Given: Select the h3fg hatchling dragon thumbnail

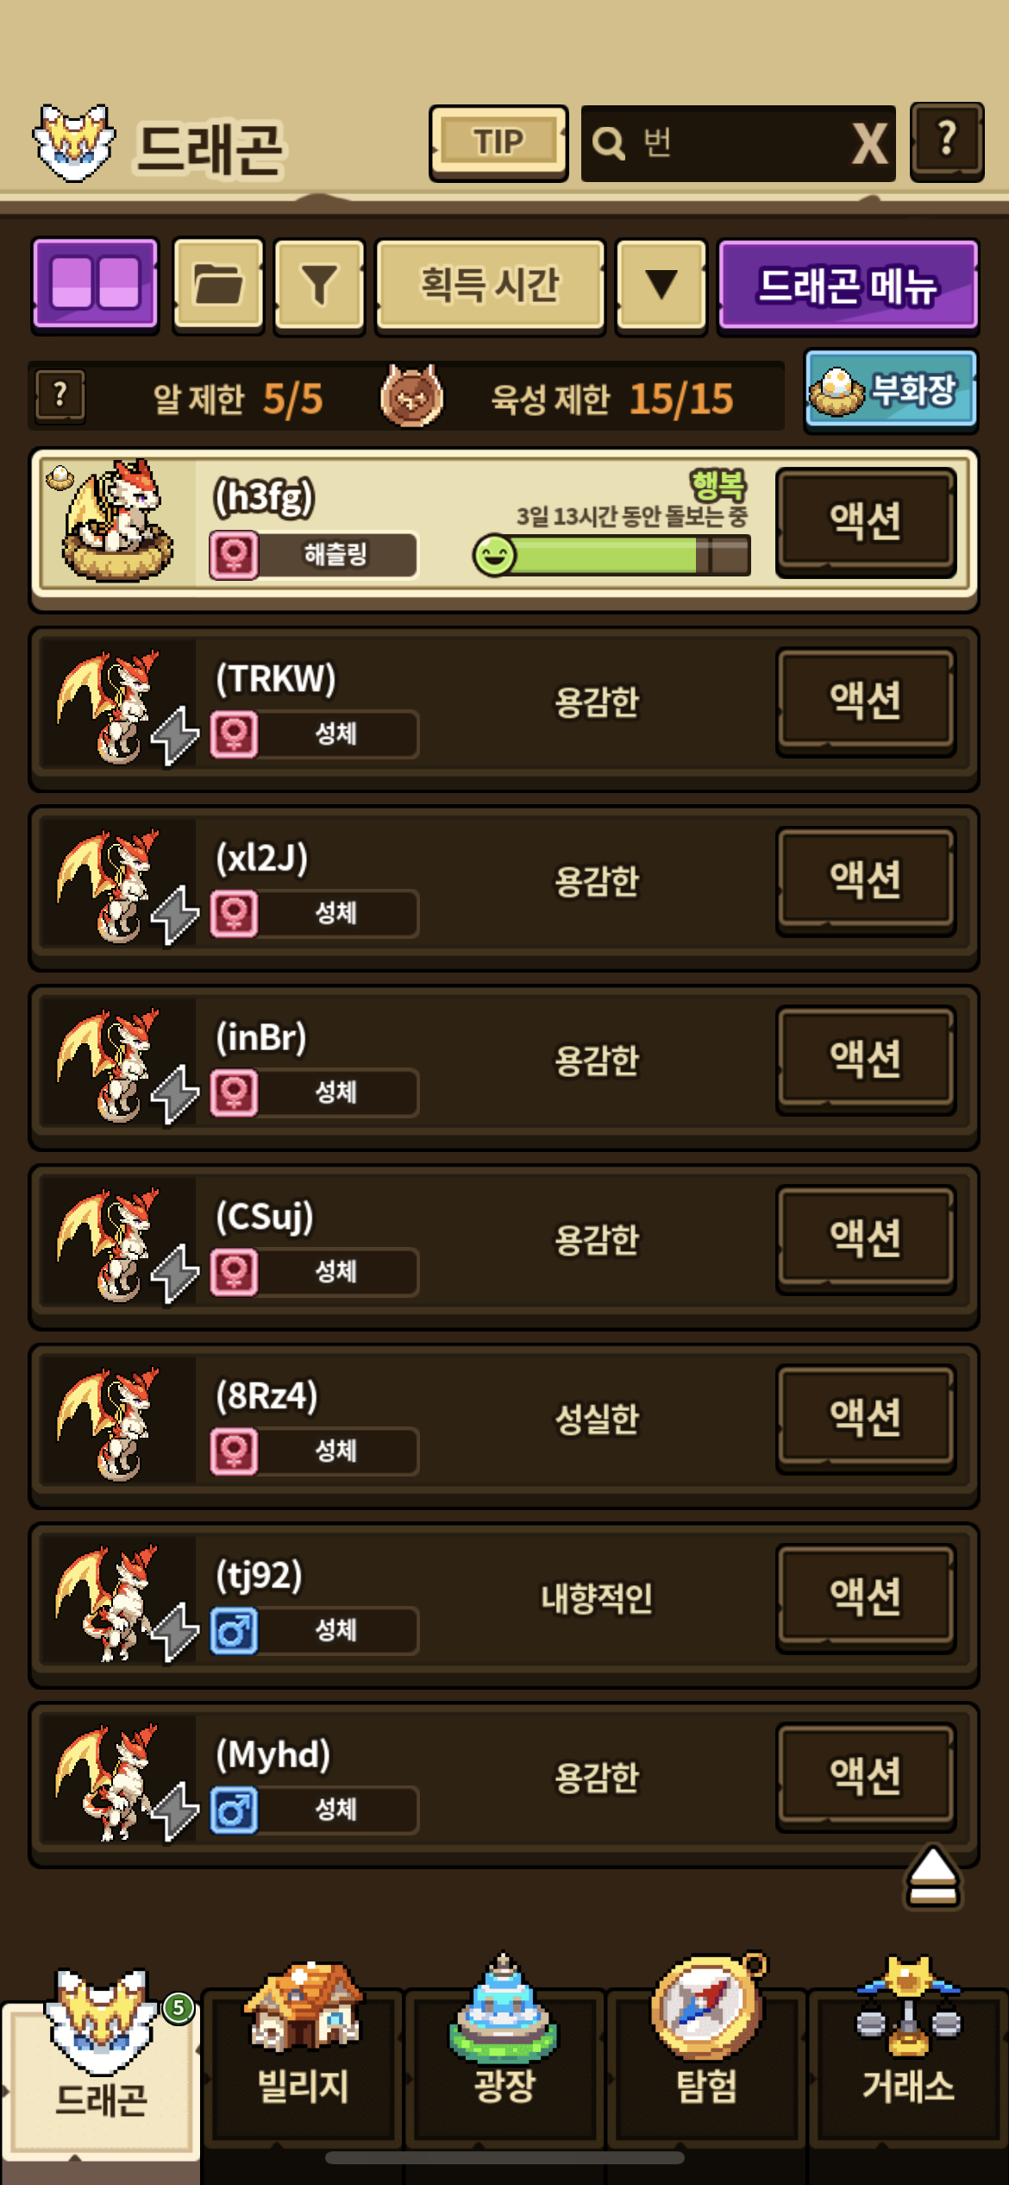Looking at the screenshot, I should (116, 522).
